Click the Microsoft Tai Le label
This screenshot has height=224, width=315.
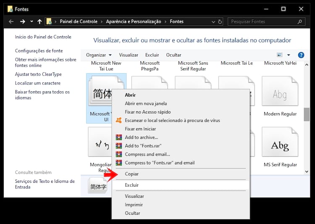[236, 63]
